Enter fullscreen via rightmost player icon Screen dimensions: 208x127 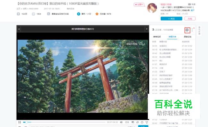point(147,122)
